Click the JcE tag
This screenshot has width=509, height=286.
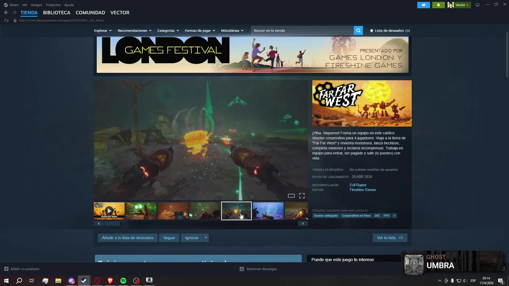coord(377,216)
